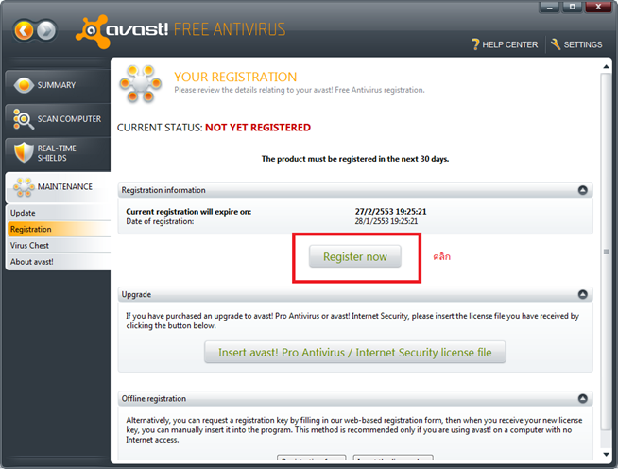Collapse the Registration information section
This screenshot has height=469, width=618.
click(583, 190)
